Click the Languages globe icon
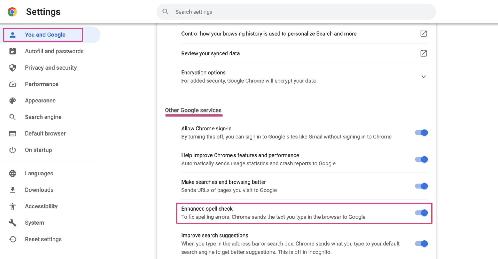The width and height of the screenshot is (498, 259). click(13, 173)
